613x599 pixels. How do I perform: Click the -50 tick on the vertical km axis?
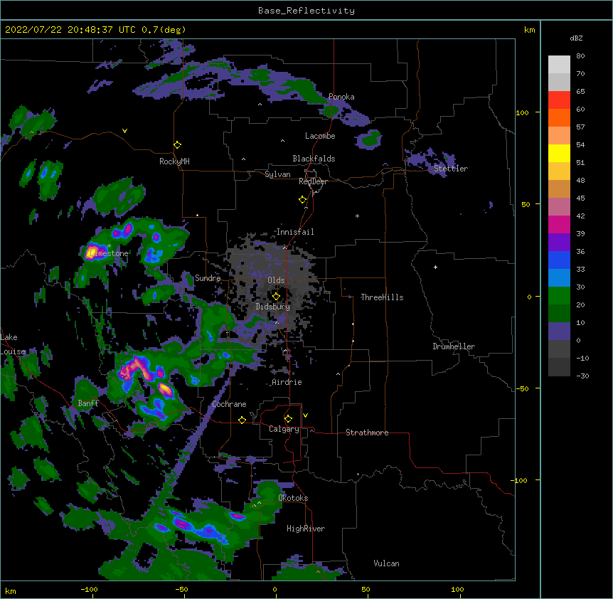pyautogui.click(x=522, y=388)
